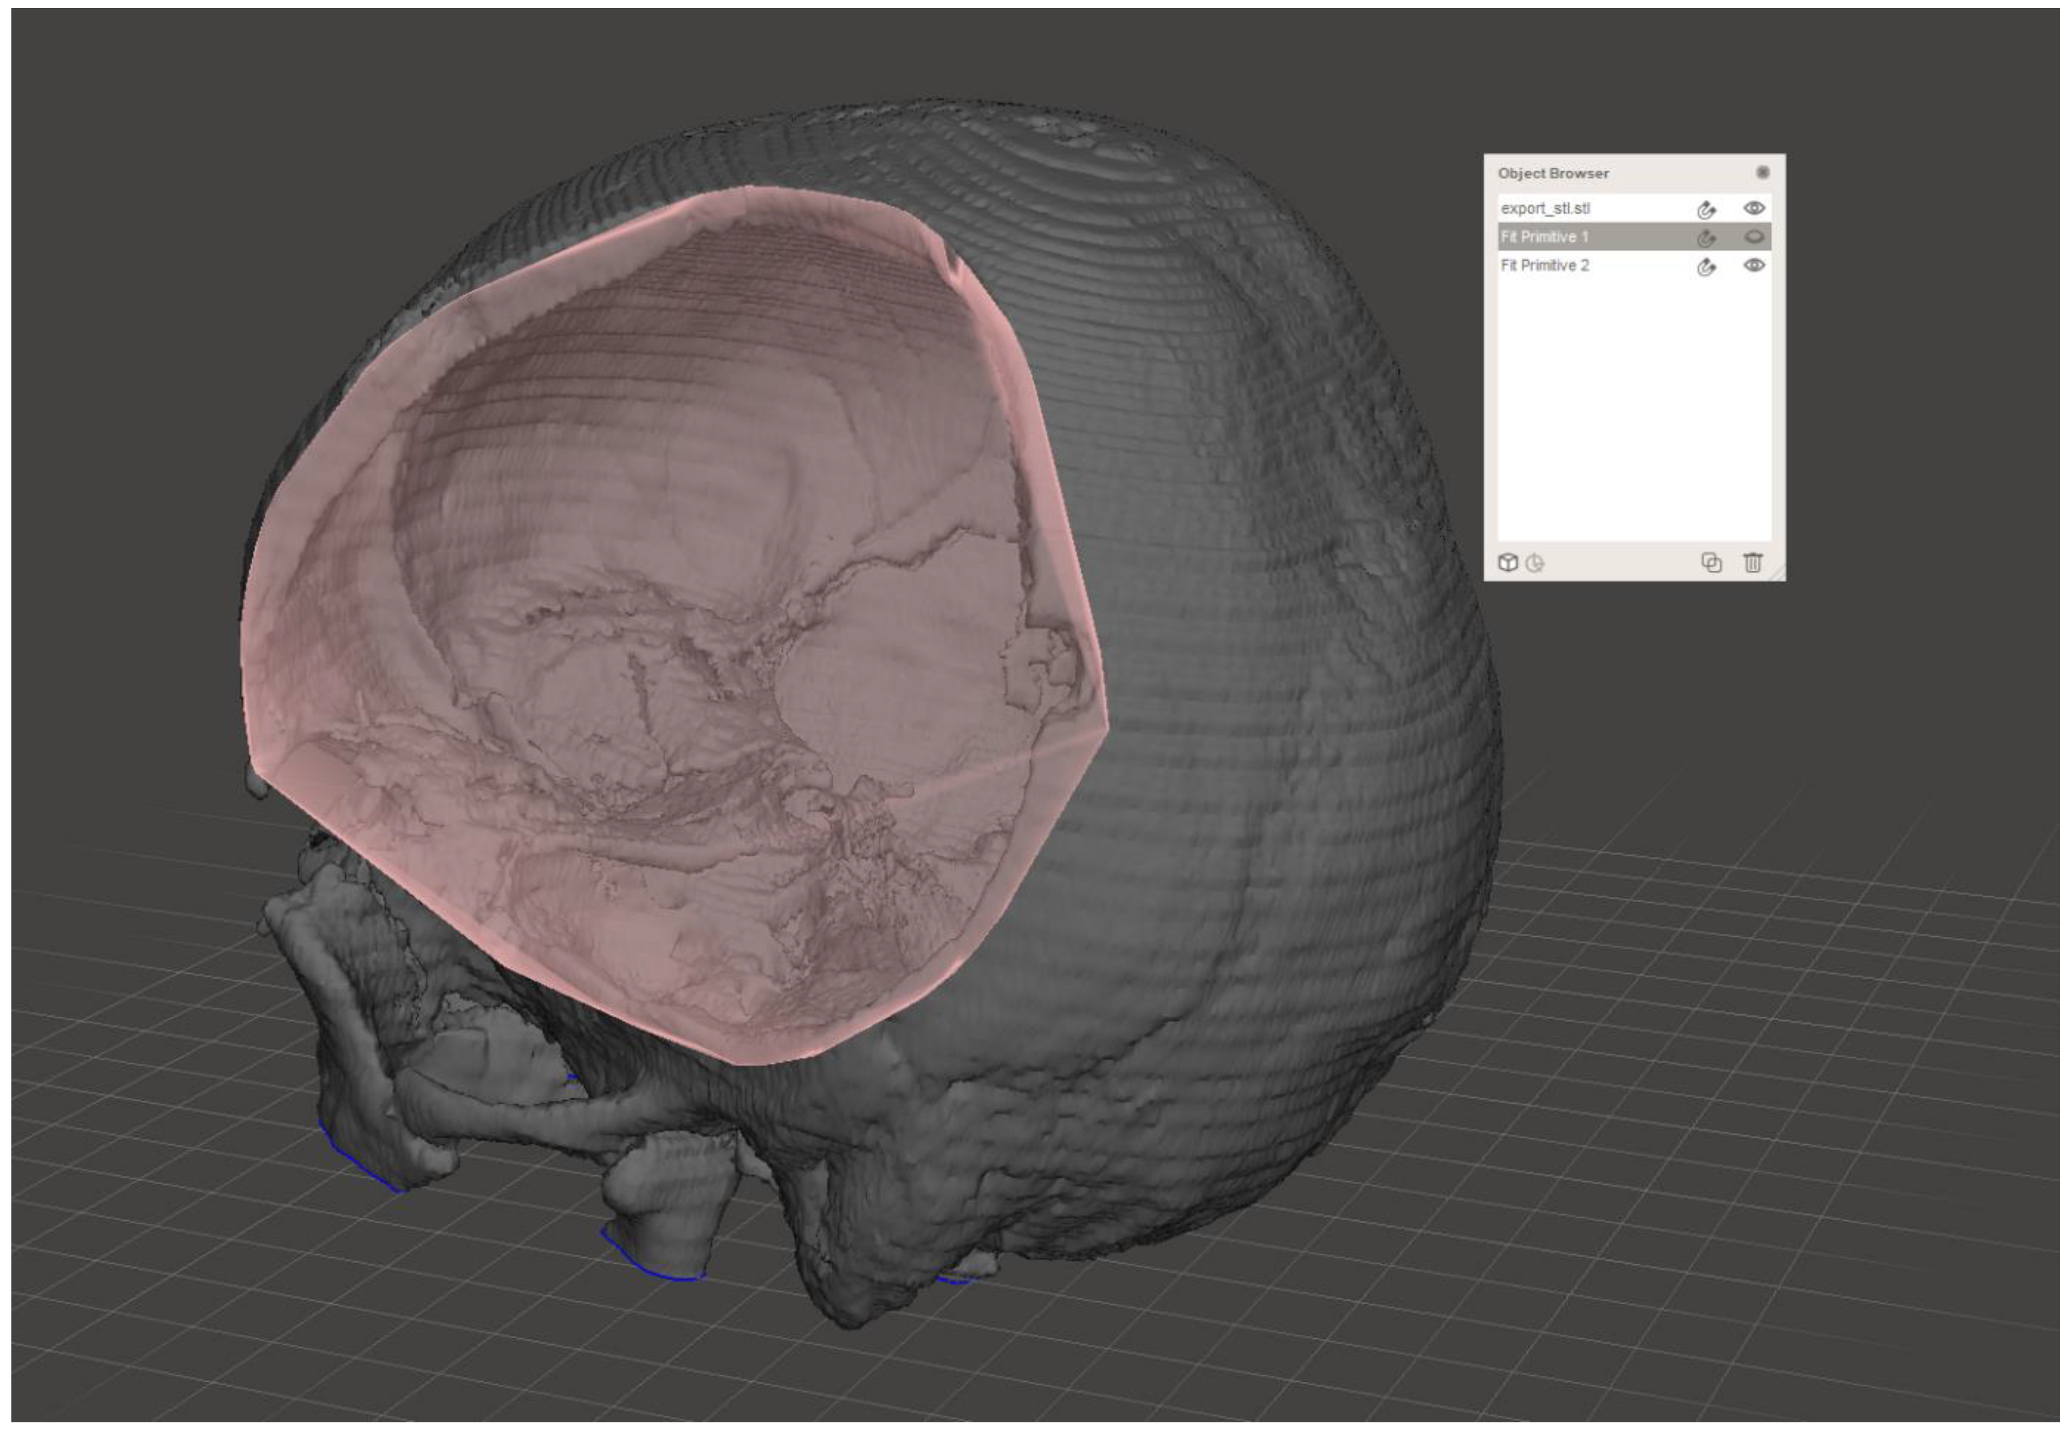
Task: Select export_stl.stl in the Object Browser
Action: (1546, 208)
